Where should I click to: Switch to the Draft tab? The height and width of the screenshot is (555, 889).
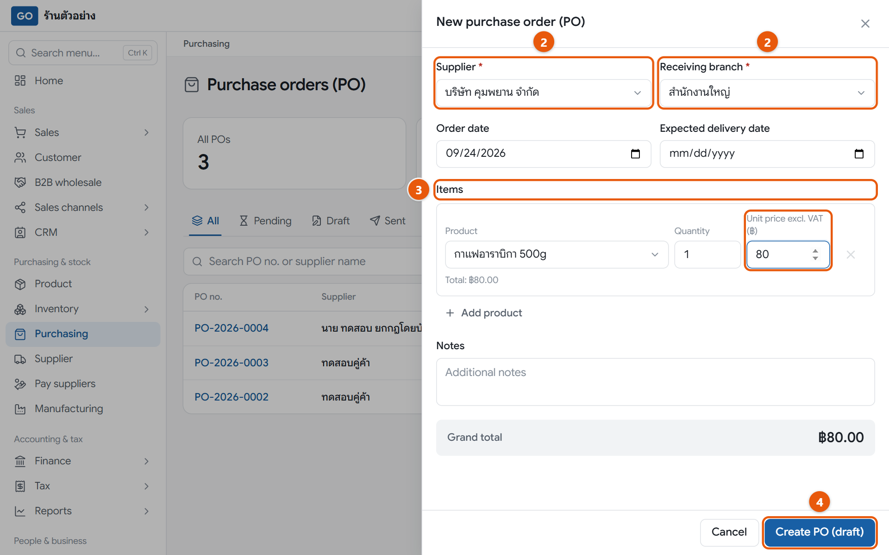coord(331,221)
